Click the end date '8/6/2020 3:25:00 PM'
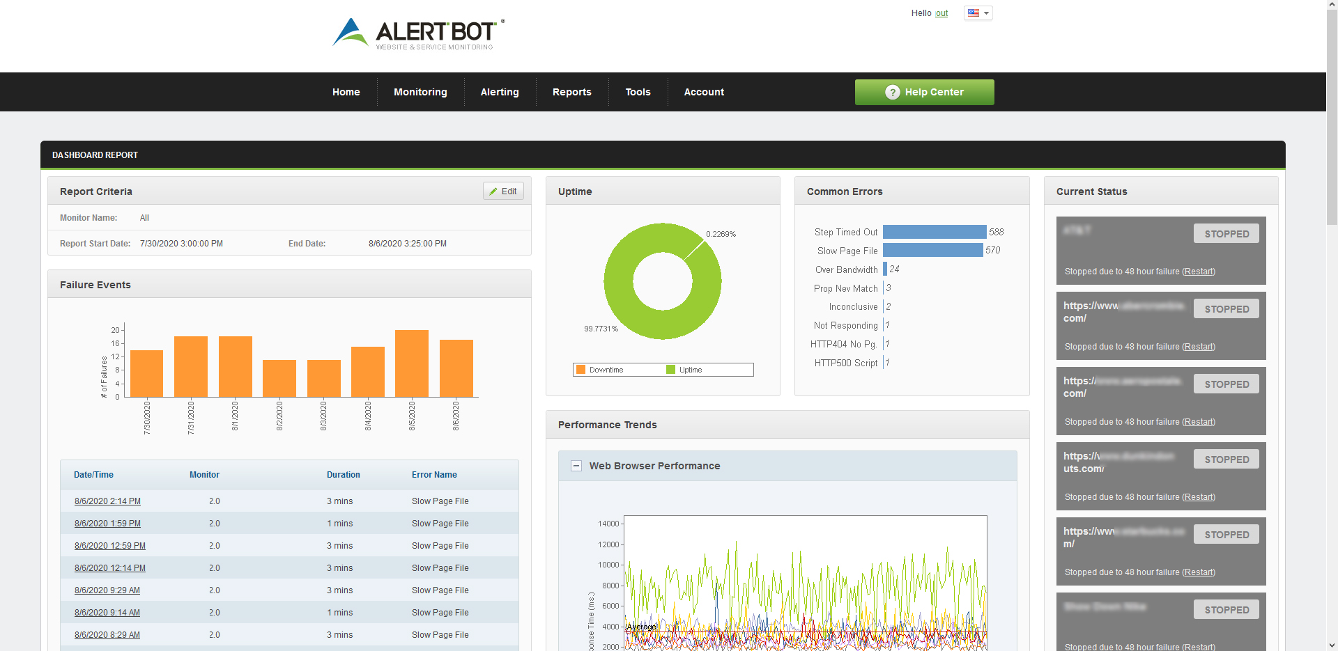The width and height of the screenshot is (1338, 651). tap(408, 244)
